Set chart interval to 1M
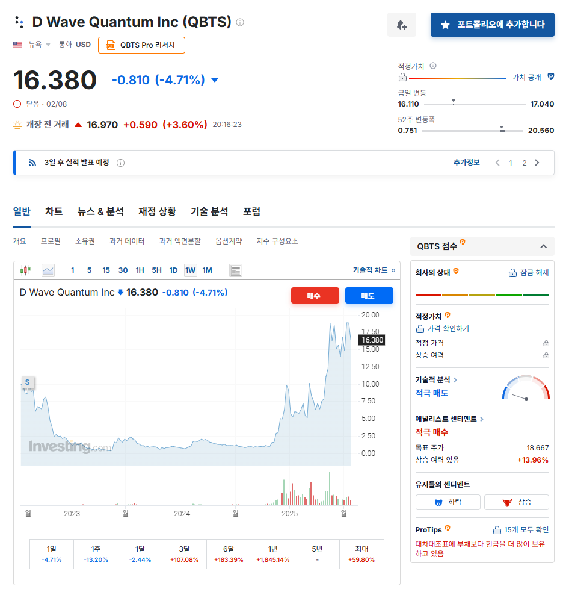 coord(208,270)
